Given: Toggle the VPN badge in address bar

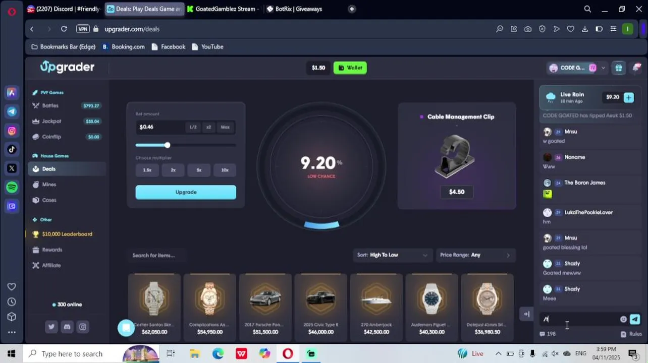Looking at the screenshot, I should pos(83,29).
